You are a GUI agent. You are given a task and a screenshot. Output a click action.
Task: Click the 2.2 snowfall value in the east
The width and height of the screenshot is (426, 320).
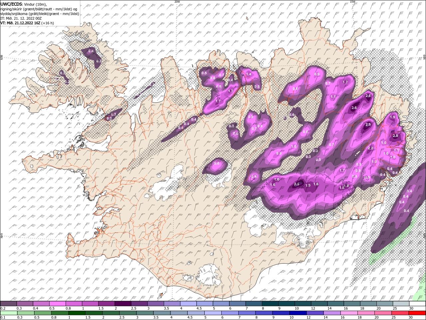pos(370,148)
